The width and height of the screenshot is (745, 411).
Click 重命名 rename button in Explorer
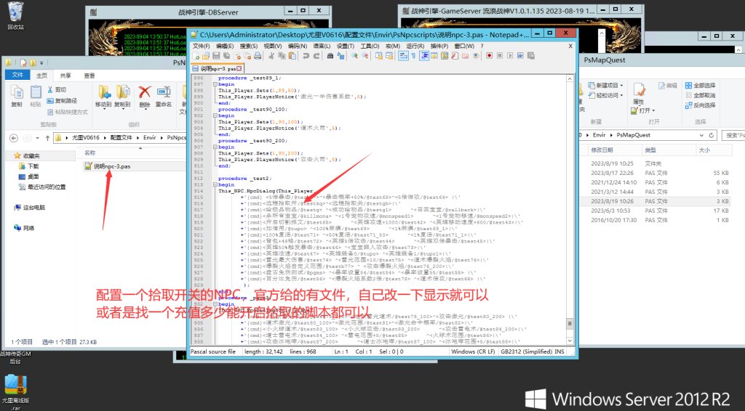tap(164, 97)
